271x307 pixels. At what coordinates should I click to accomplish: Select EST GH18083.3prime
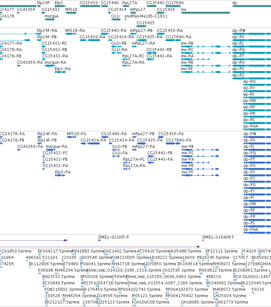pos(197,302)
